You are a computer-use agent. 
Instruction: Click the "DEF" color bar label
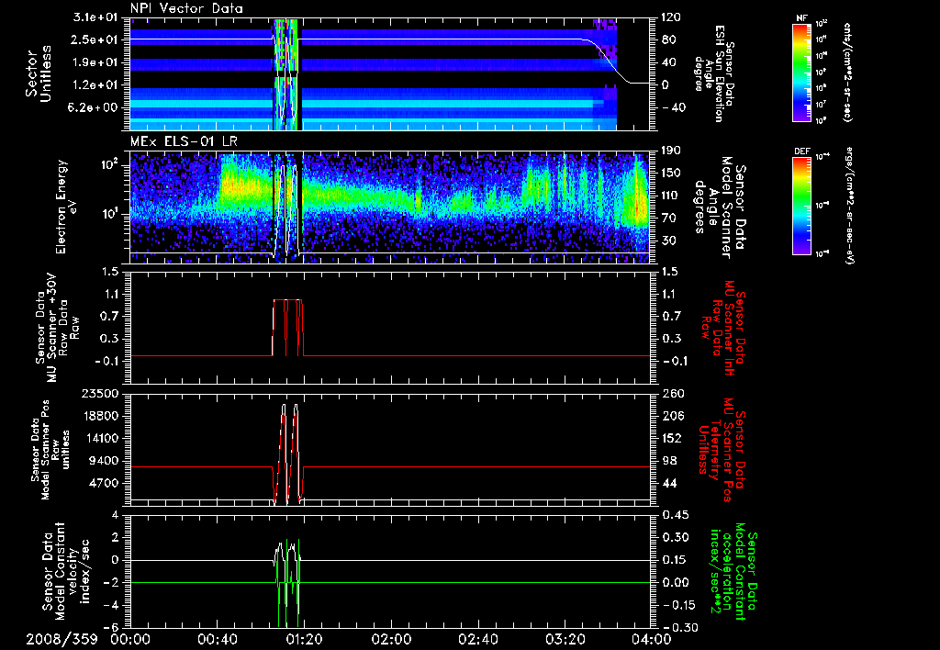click(801, 151)
